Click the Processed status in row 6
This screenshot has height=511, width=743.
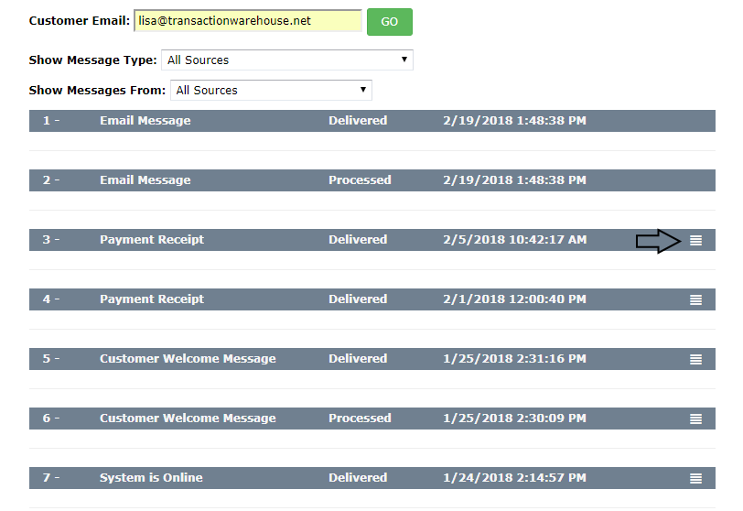[x=360, y=419]
